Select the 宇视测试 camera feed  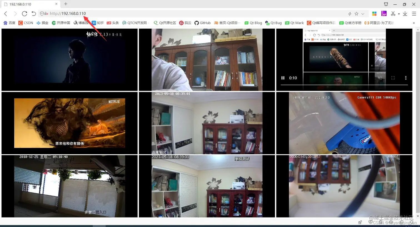pyautogui.click(x=207, y=186)
